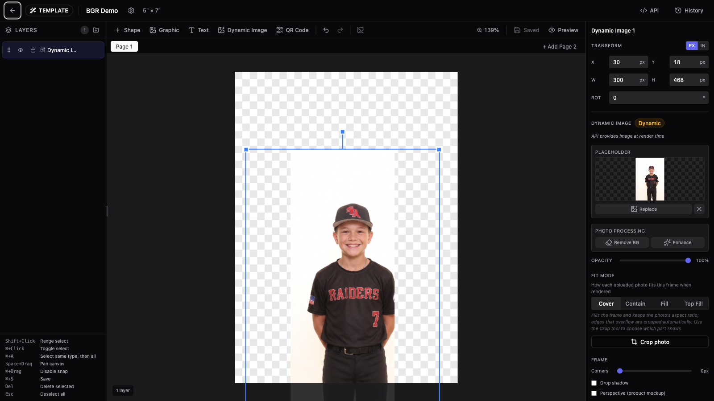Add a QR Code element
The height and width of the screenshot is (401, 714).
tap(292, 30)
